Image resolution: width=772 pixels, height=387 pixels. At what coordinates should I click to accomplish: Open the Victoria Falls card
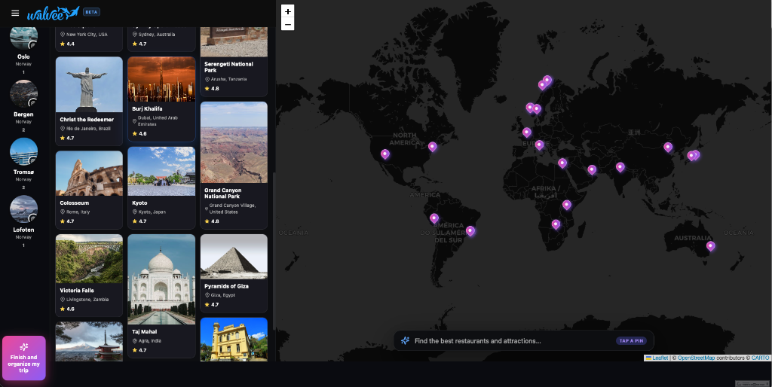89,276
